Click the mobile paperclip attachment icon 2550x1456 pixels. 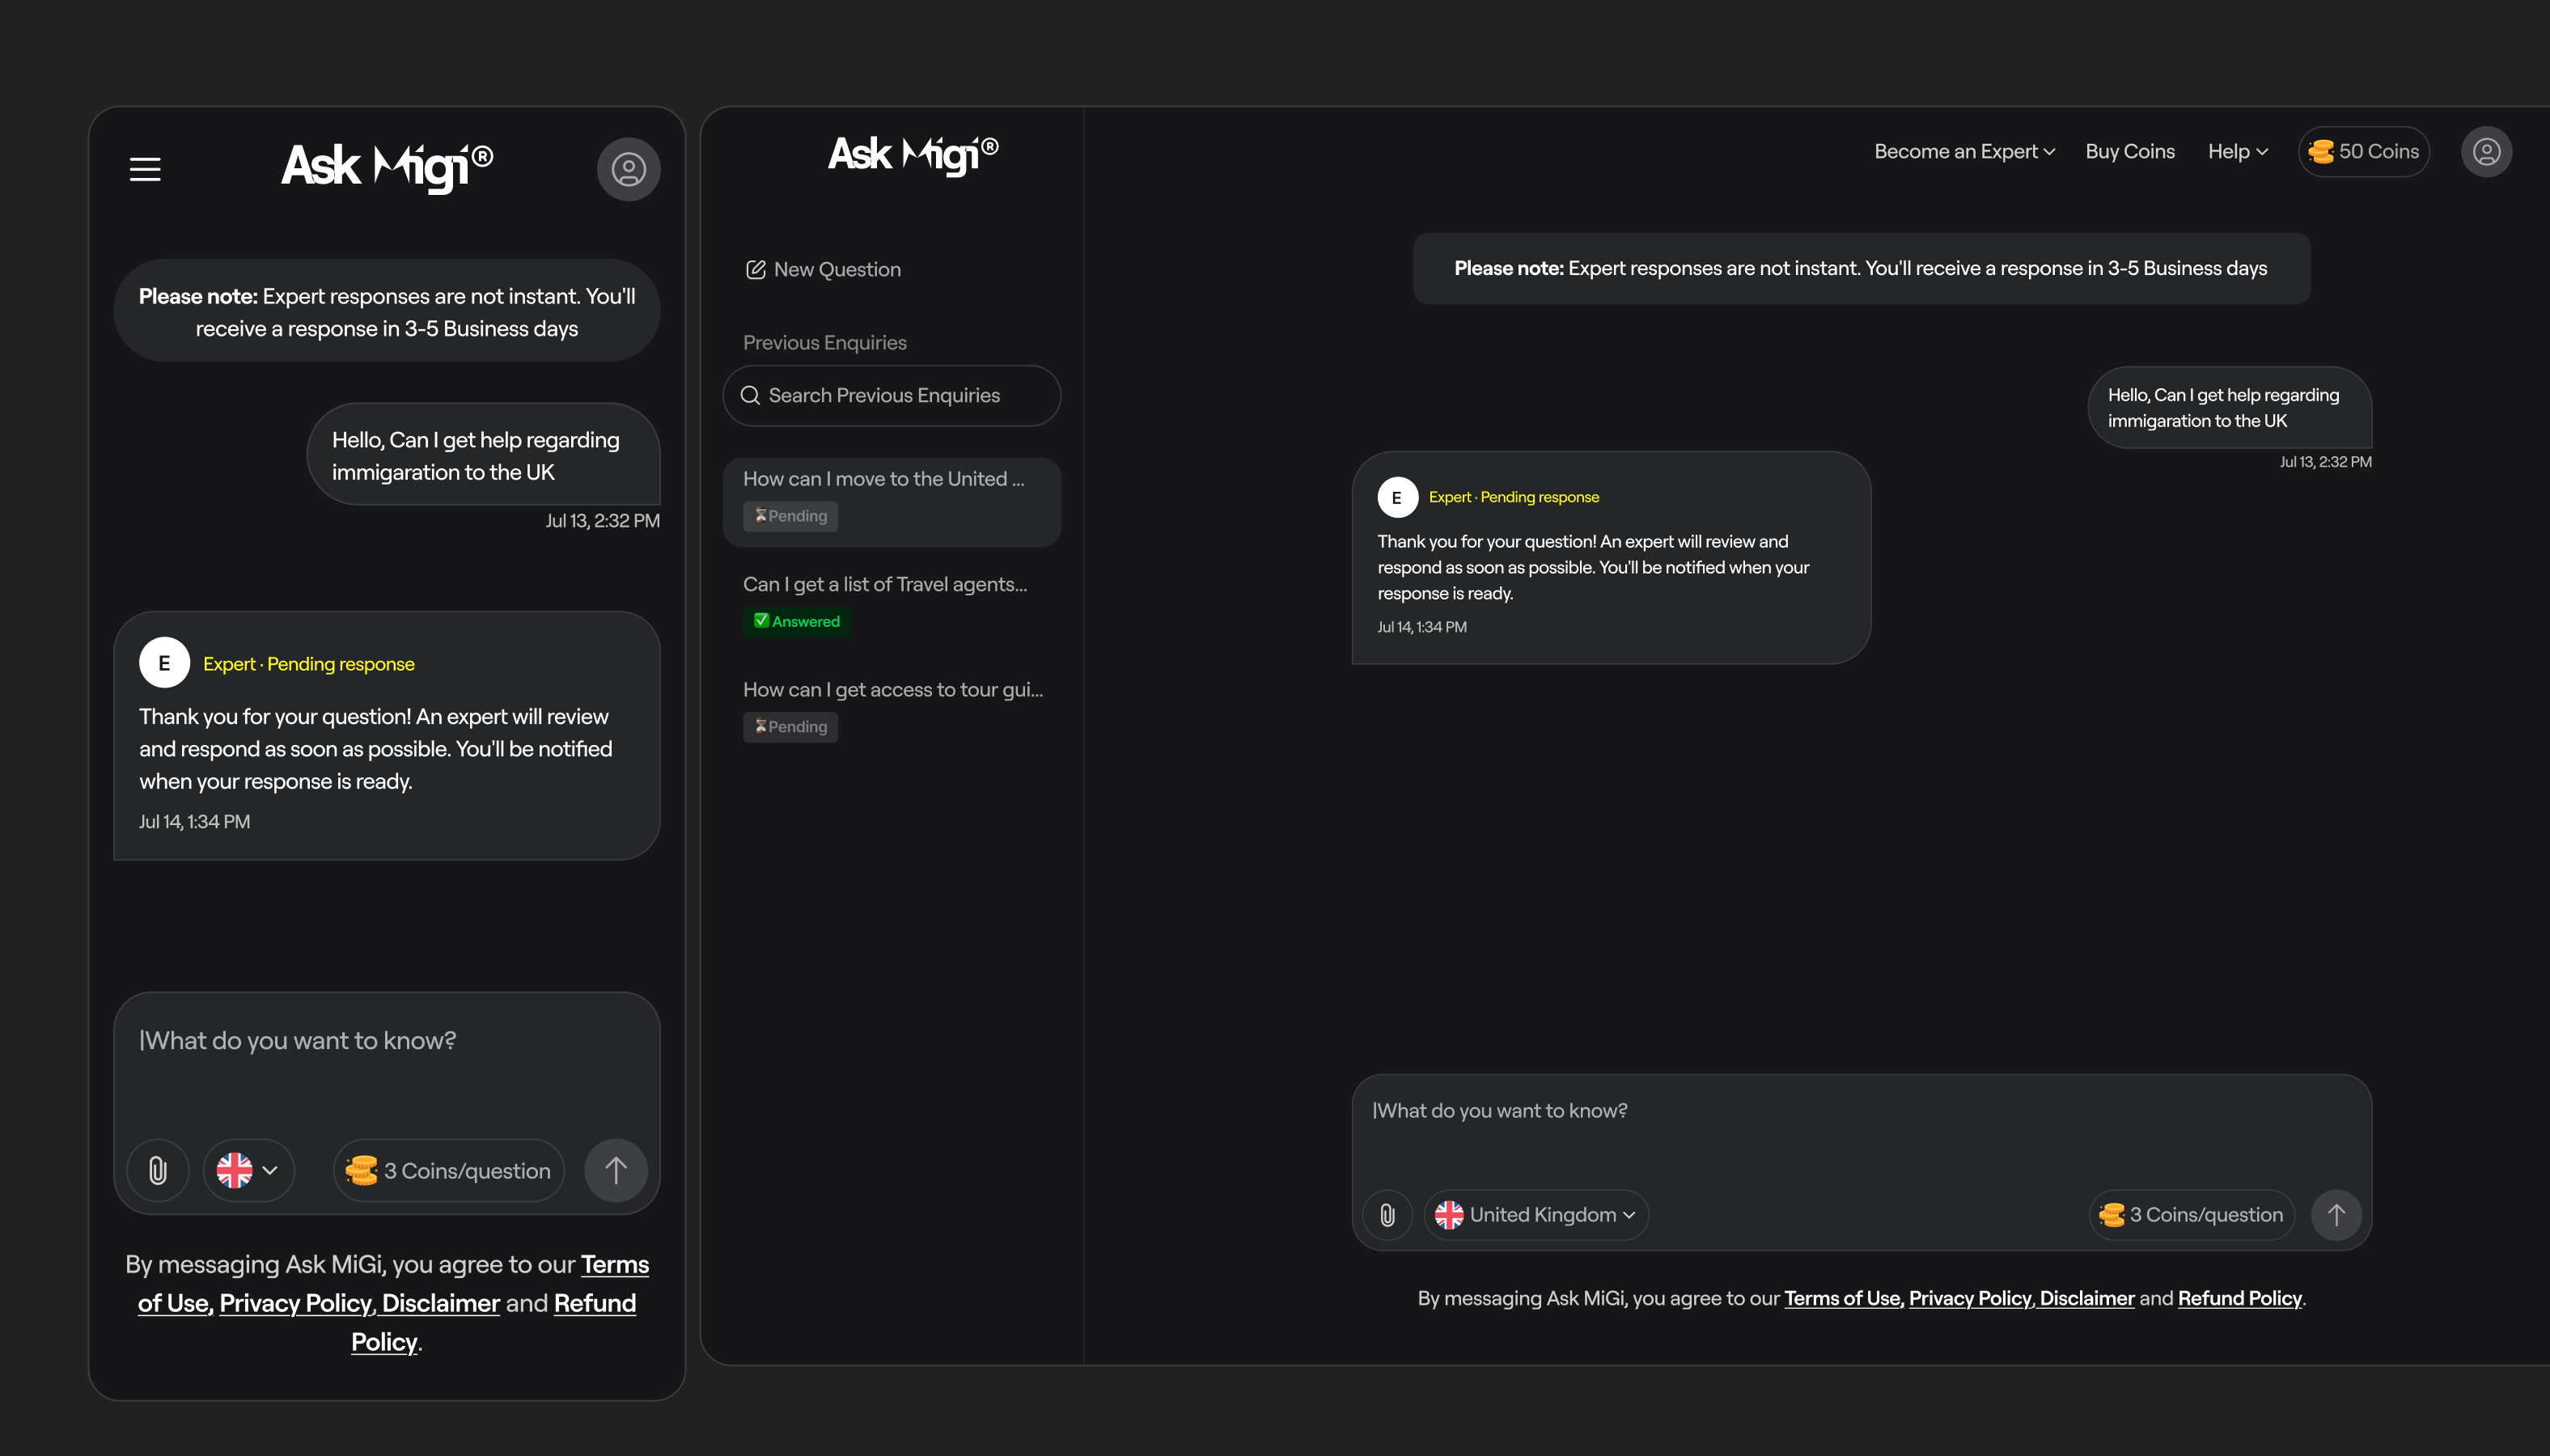(x=158, y=1170)
